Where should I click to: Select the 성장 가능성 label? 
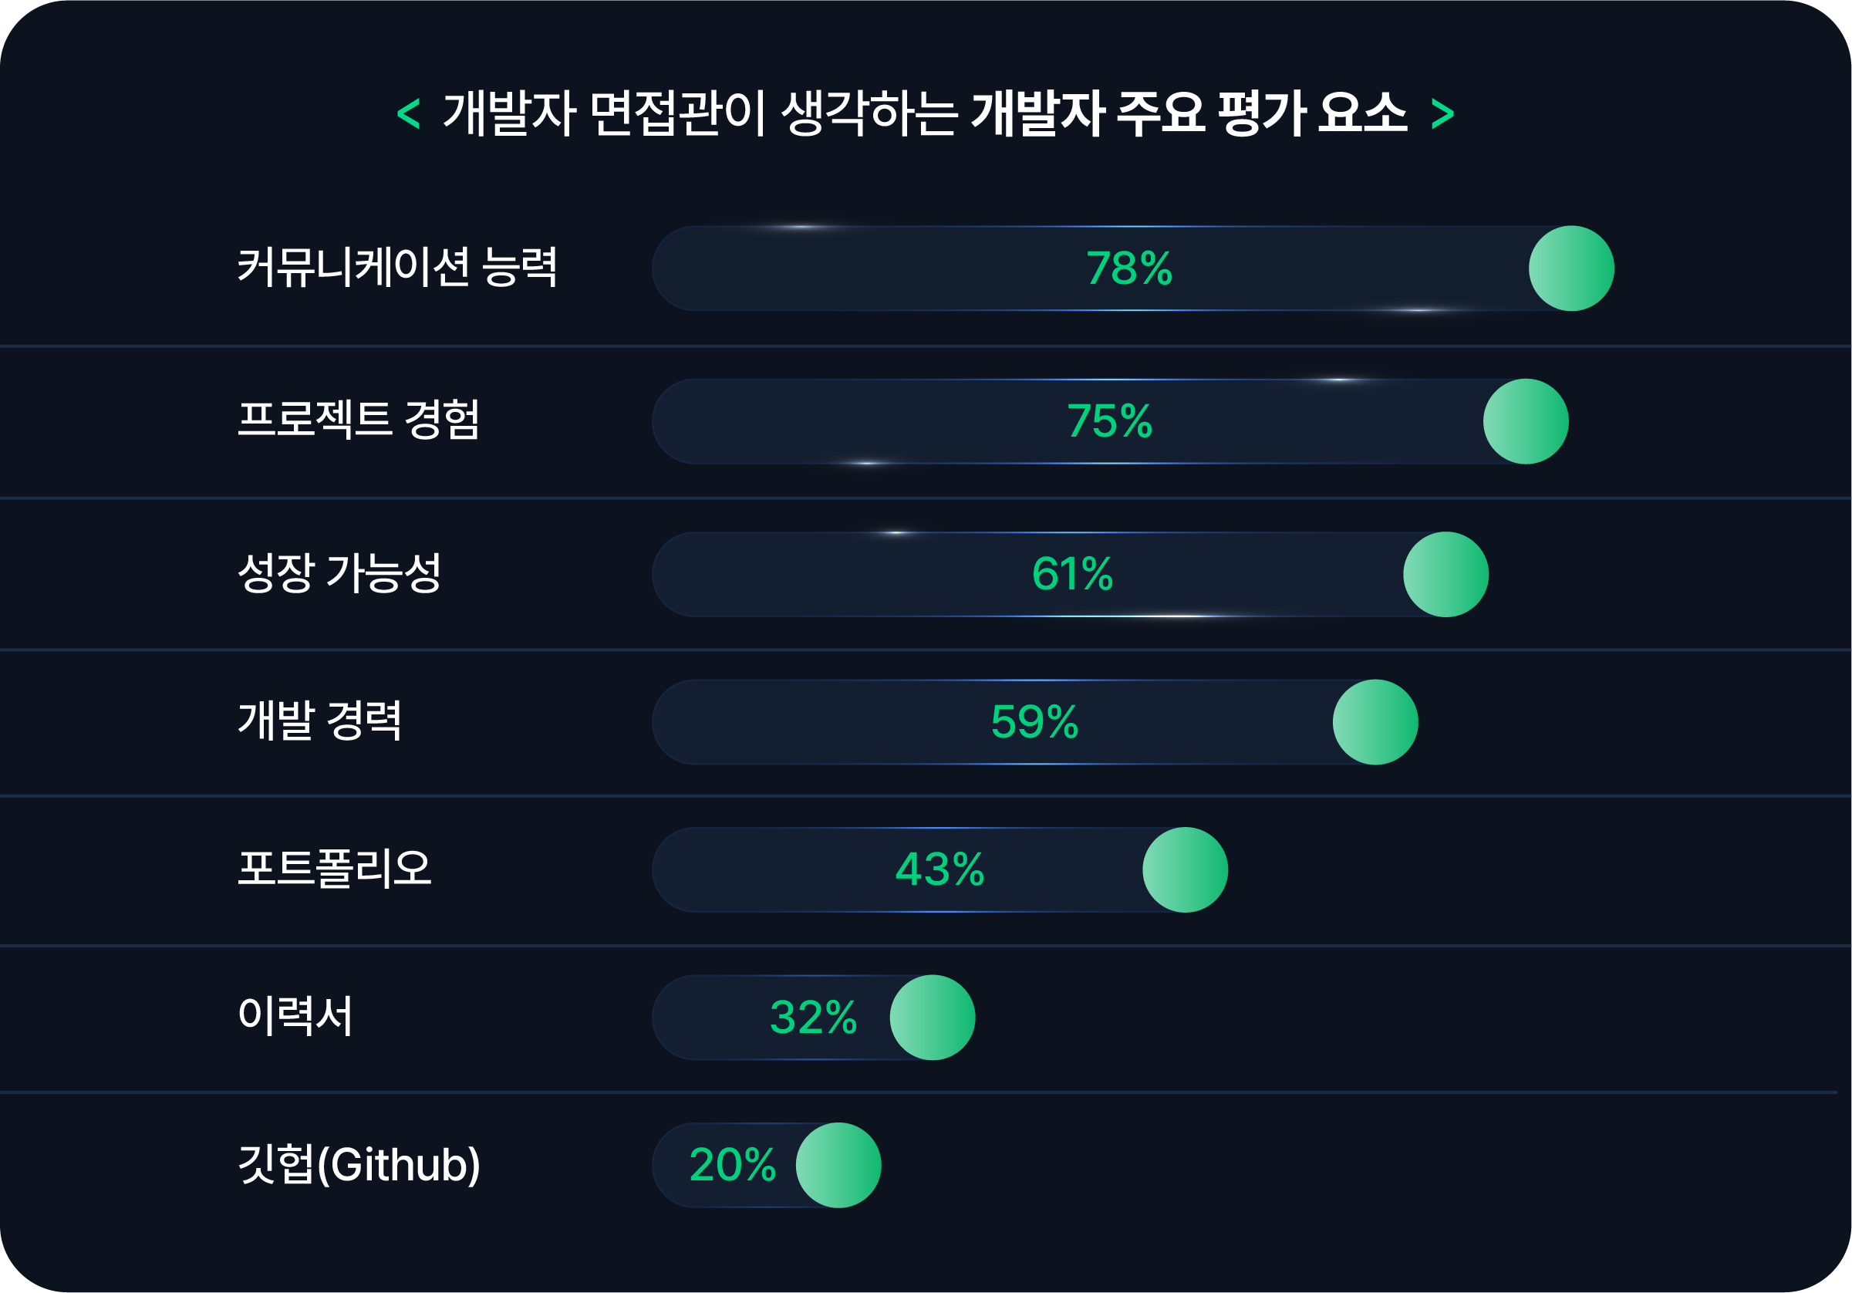click(x=339, y=572)
